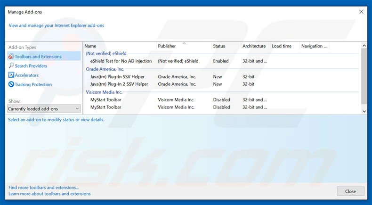The image size is (372, 205).
Task: Click the Load time column header
Action: pos(285,46)
